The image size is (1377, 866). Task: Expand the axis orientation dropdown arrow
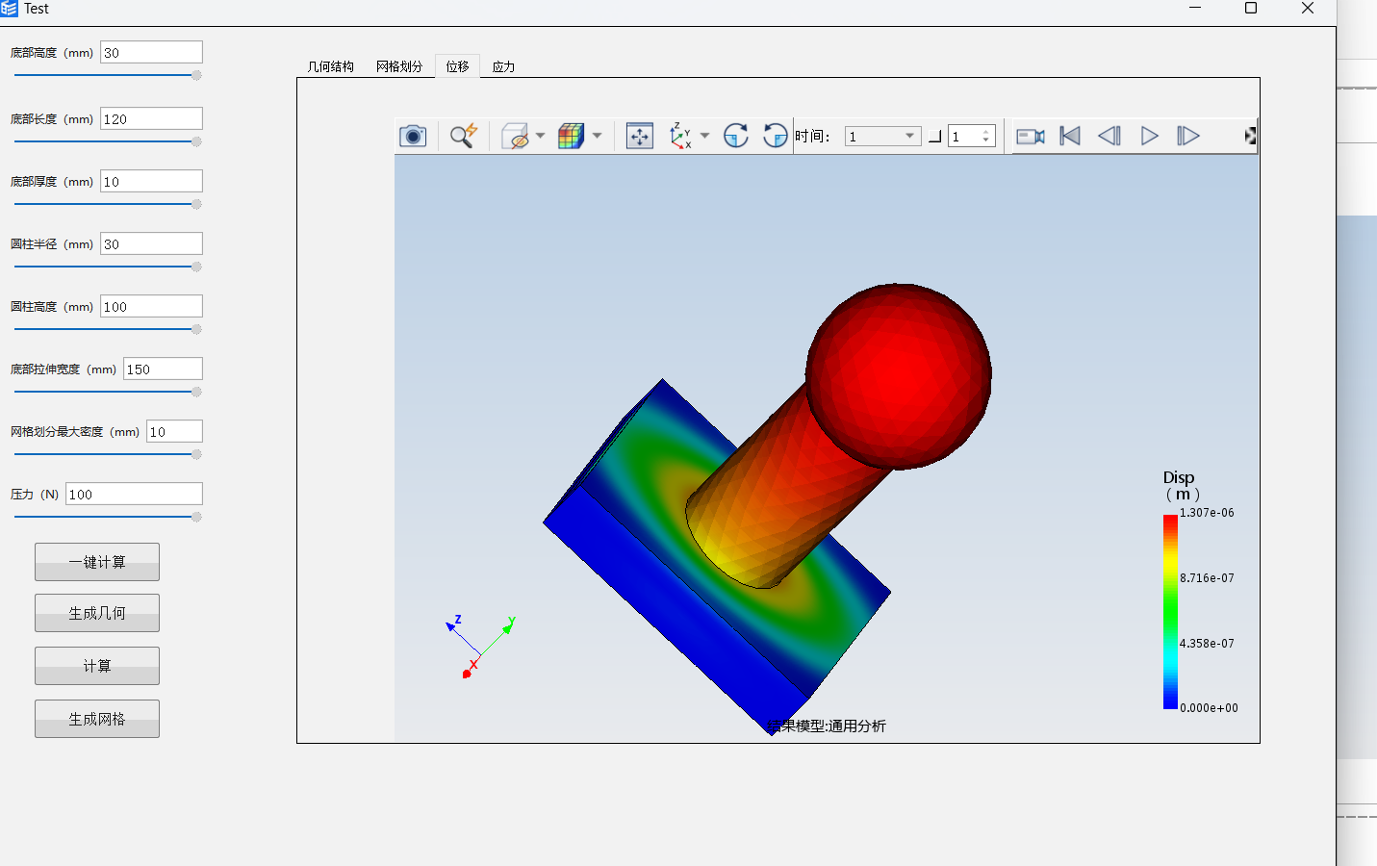point(705,136)
